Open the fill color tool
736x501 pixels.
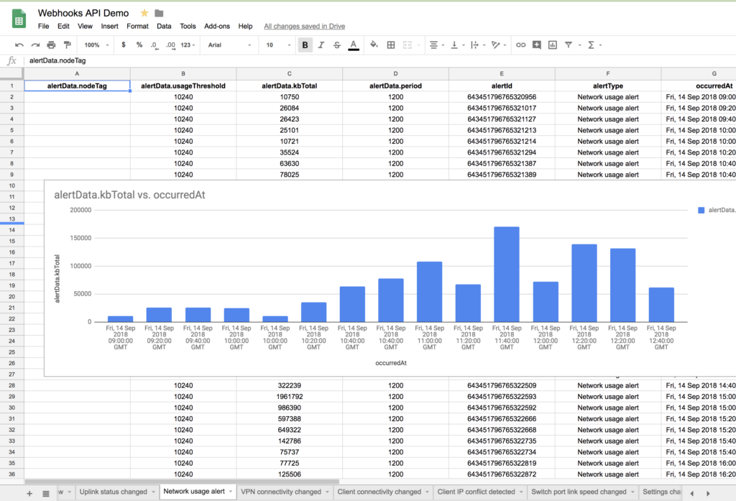point(373,45)
